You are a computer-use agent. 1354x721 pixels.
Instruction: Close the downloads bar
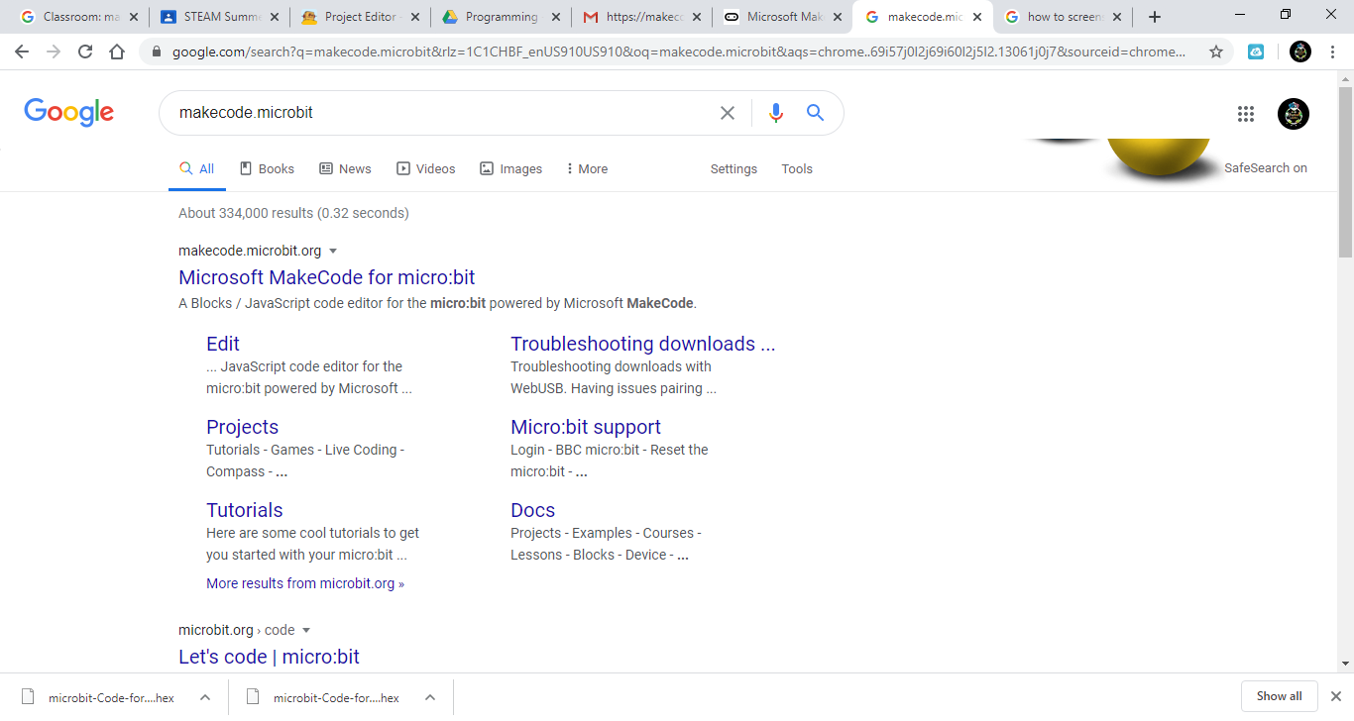click(1335, 696)
